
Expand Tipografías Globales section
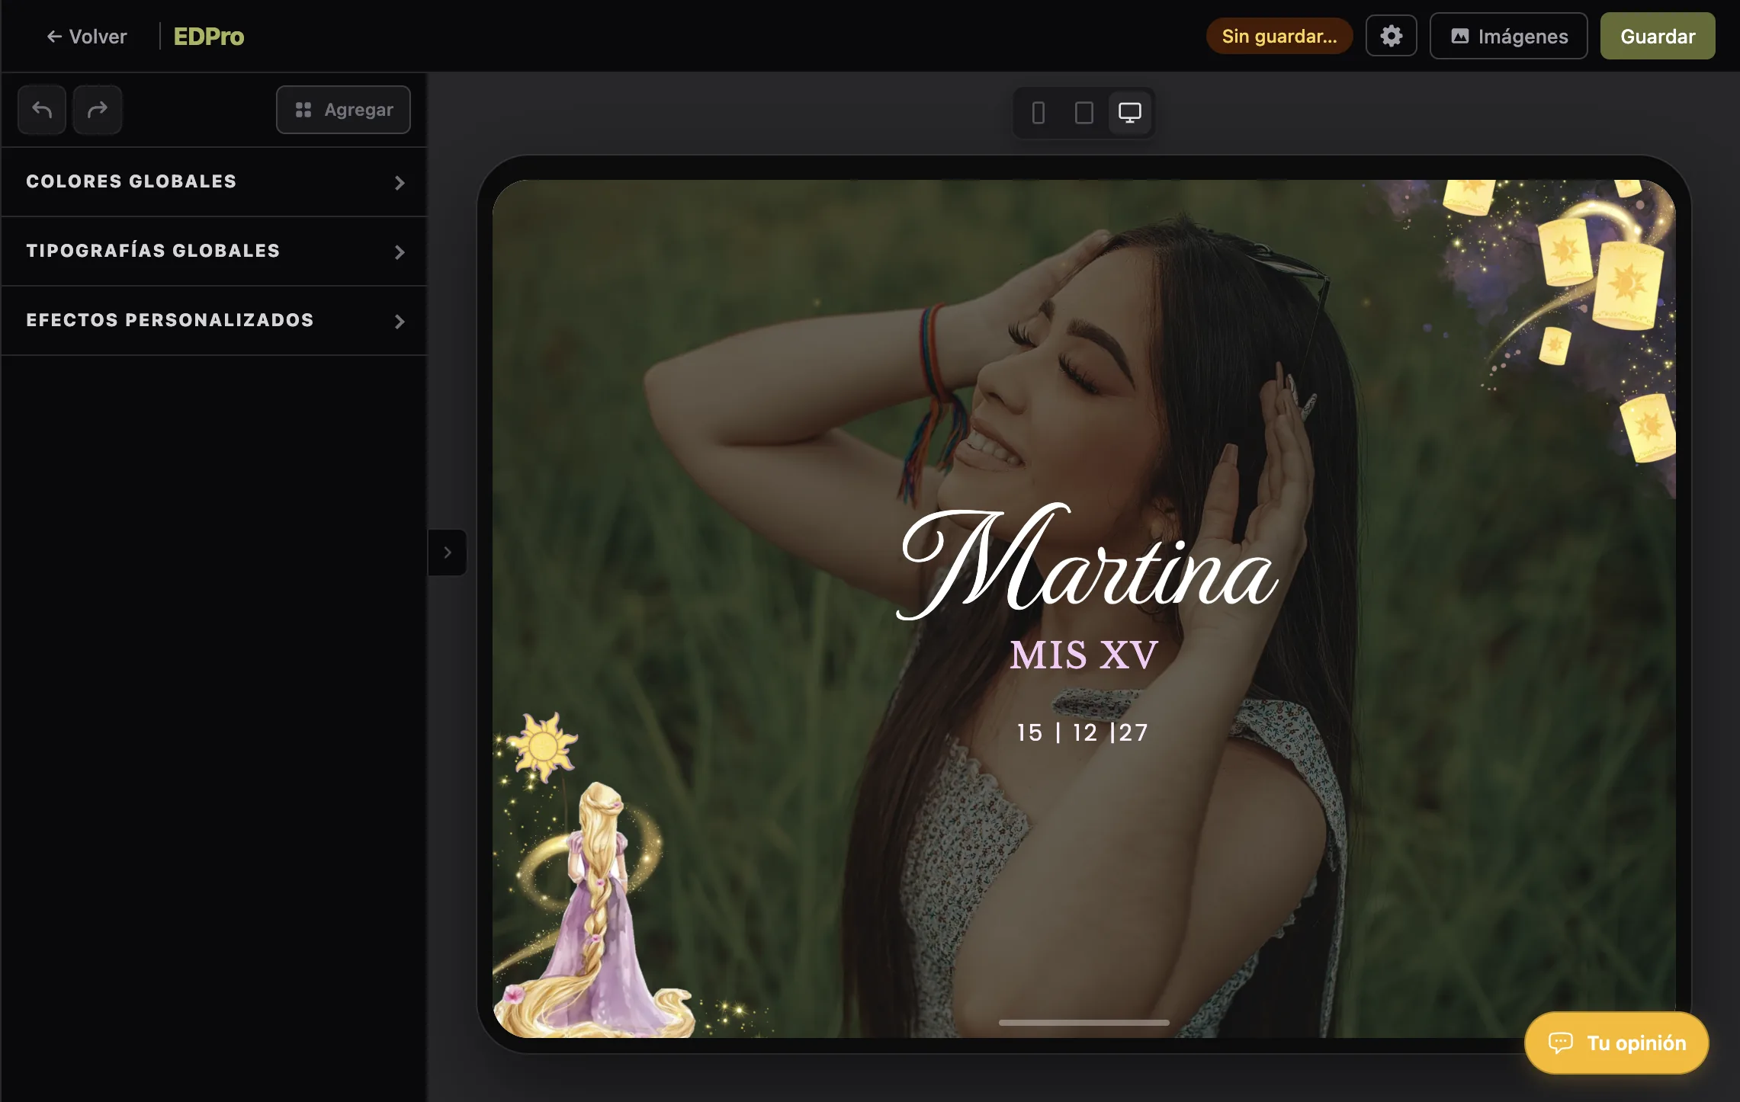click(214, 251)
